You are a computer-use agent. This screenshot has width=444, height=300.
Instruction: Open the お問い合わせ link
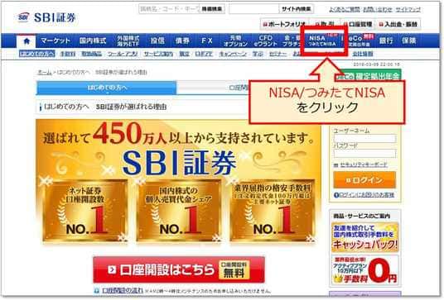[x=378, y=10]
